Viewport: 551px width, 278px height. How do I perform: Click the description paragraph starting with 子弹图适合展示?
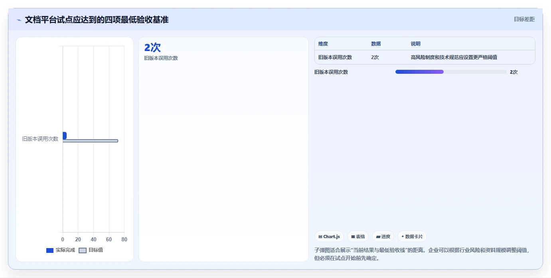(422, 254)
